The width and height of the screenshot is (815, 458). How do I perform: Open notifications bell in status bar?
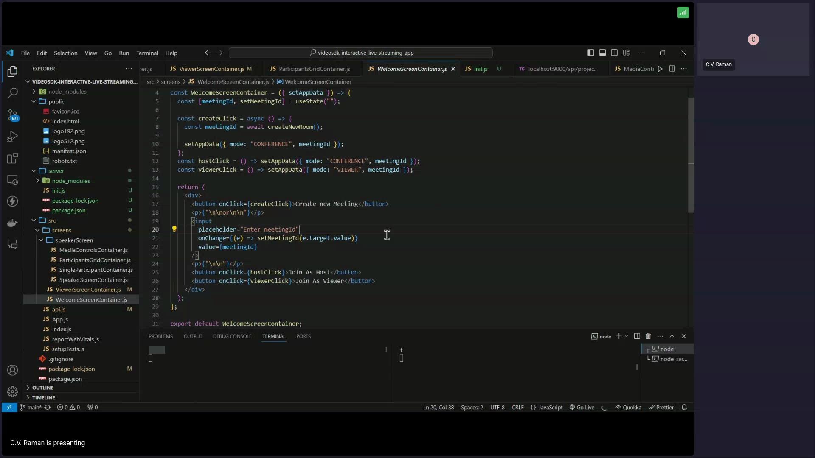pos(684,407)
